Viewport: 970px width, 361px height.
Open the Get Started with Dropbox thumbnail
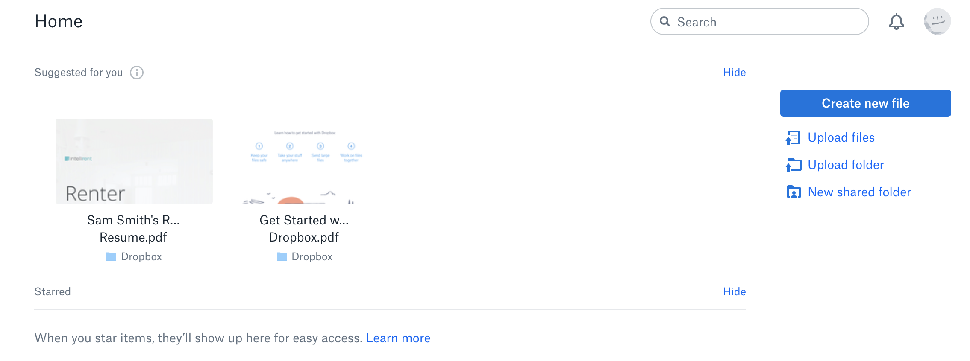click(x=304, y=162)
